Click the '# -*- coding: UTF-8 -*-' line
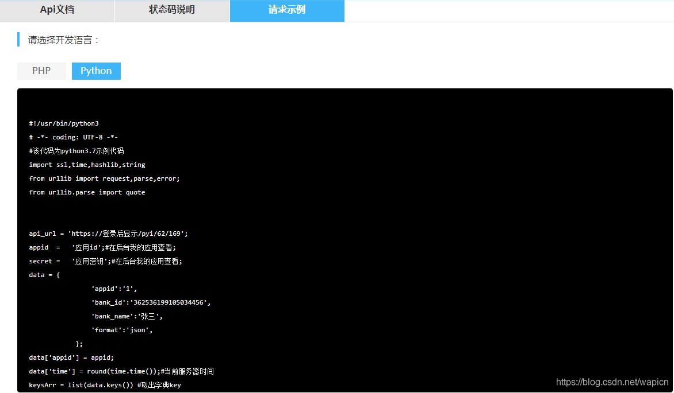The width and height of the screenshot is (674, 393). coord(73,137)
